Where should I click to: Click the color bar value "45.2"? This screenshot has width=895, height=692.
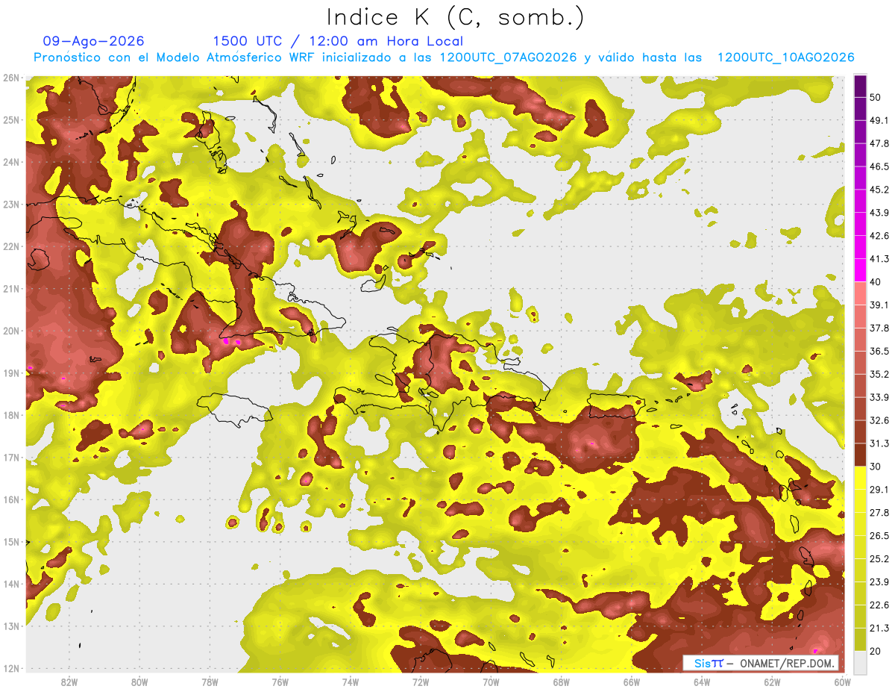[x=879, y=190]
